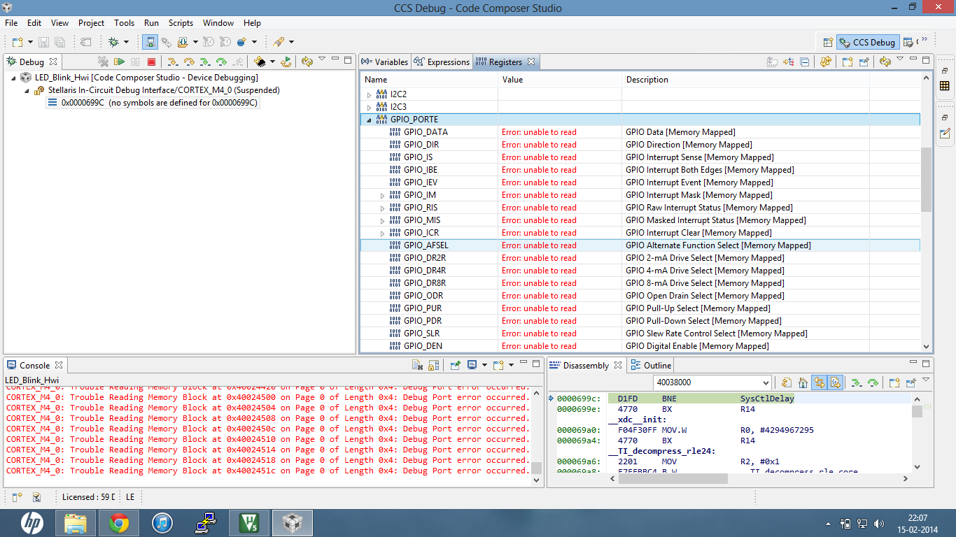Viewport: 956px width, 537px height.
Task: Toggle Pin Console in Console toolbar
Action: click(455, 365)
